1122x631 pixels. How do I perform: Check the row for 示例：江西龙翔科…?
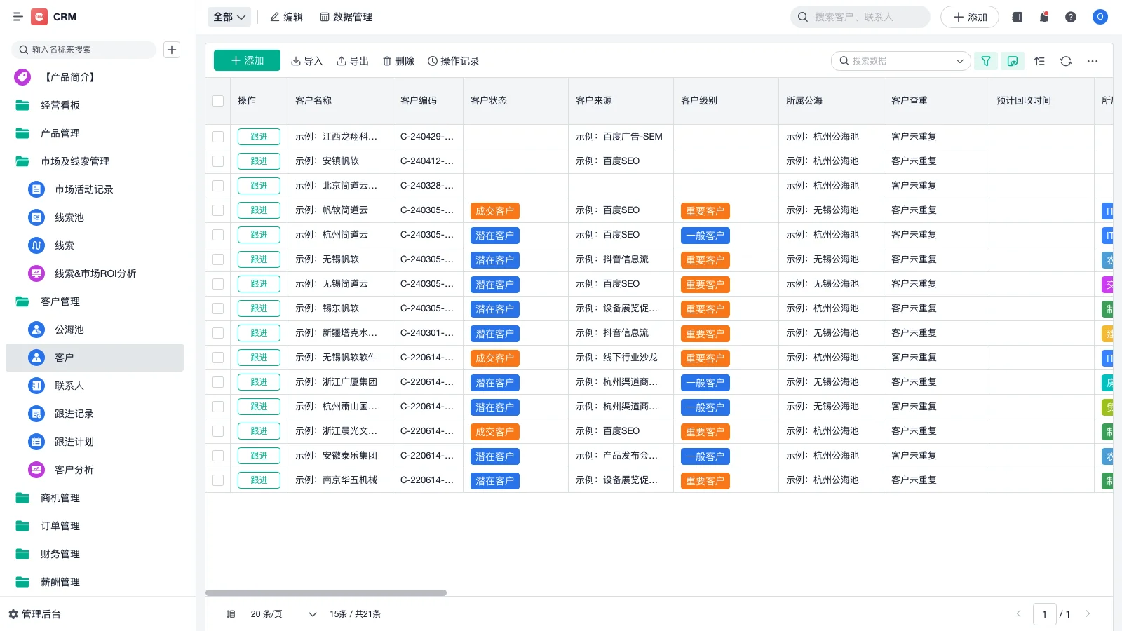218,137
